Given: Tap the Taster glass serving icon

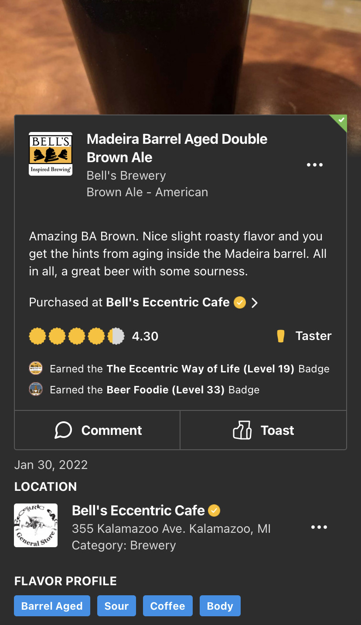Looking at the screenshot, I should 281,336.
